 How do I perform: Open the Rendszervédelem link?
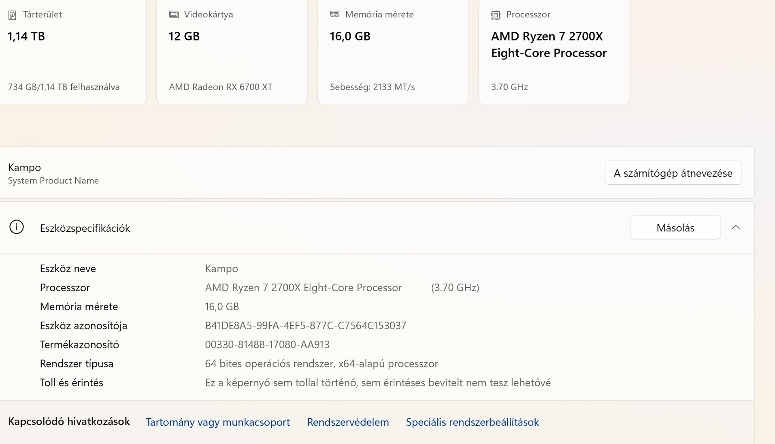[x=348, y=422]
